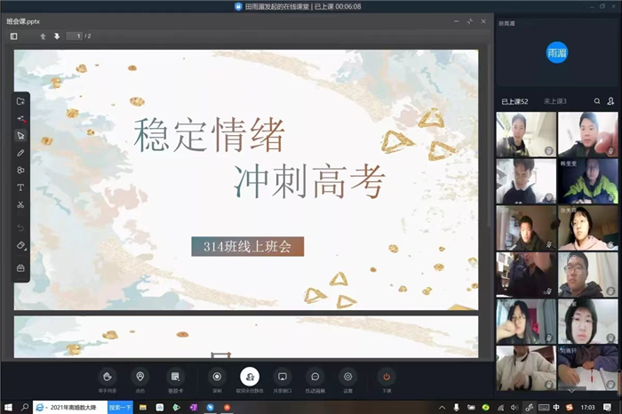
Task: Search participants with magnifier icon
Action: 597,101
